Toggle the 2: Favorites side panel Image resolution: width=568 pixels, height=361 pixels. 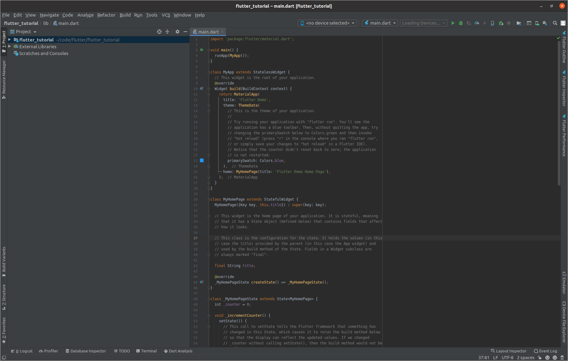4,330
